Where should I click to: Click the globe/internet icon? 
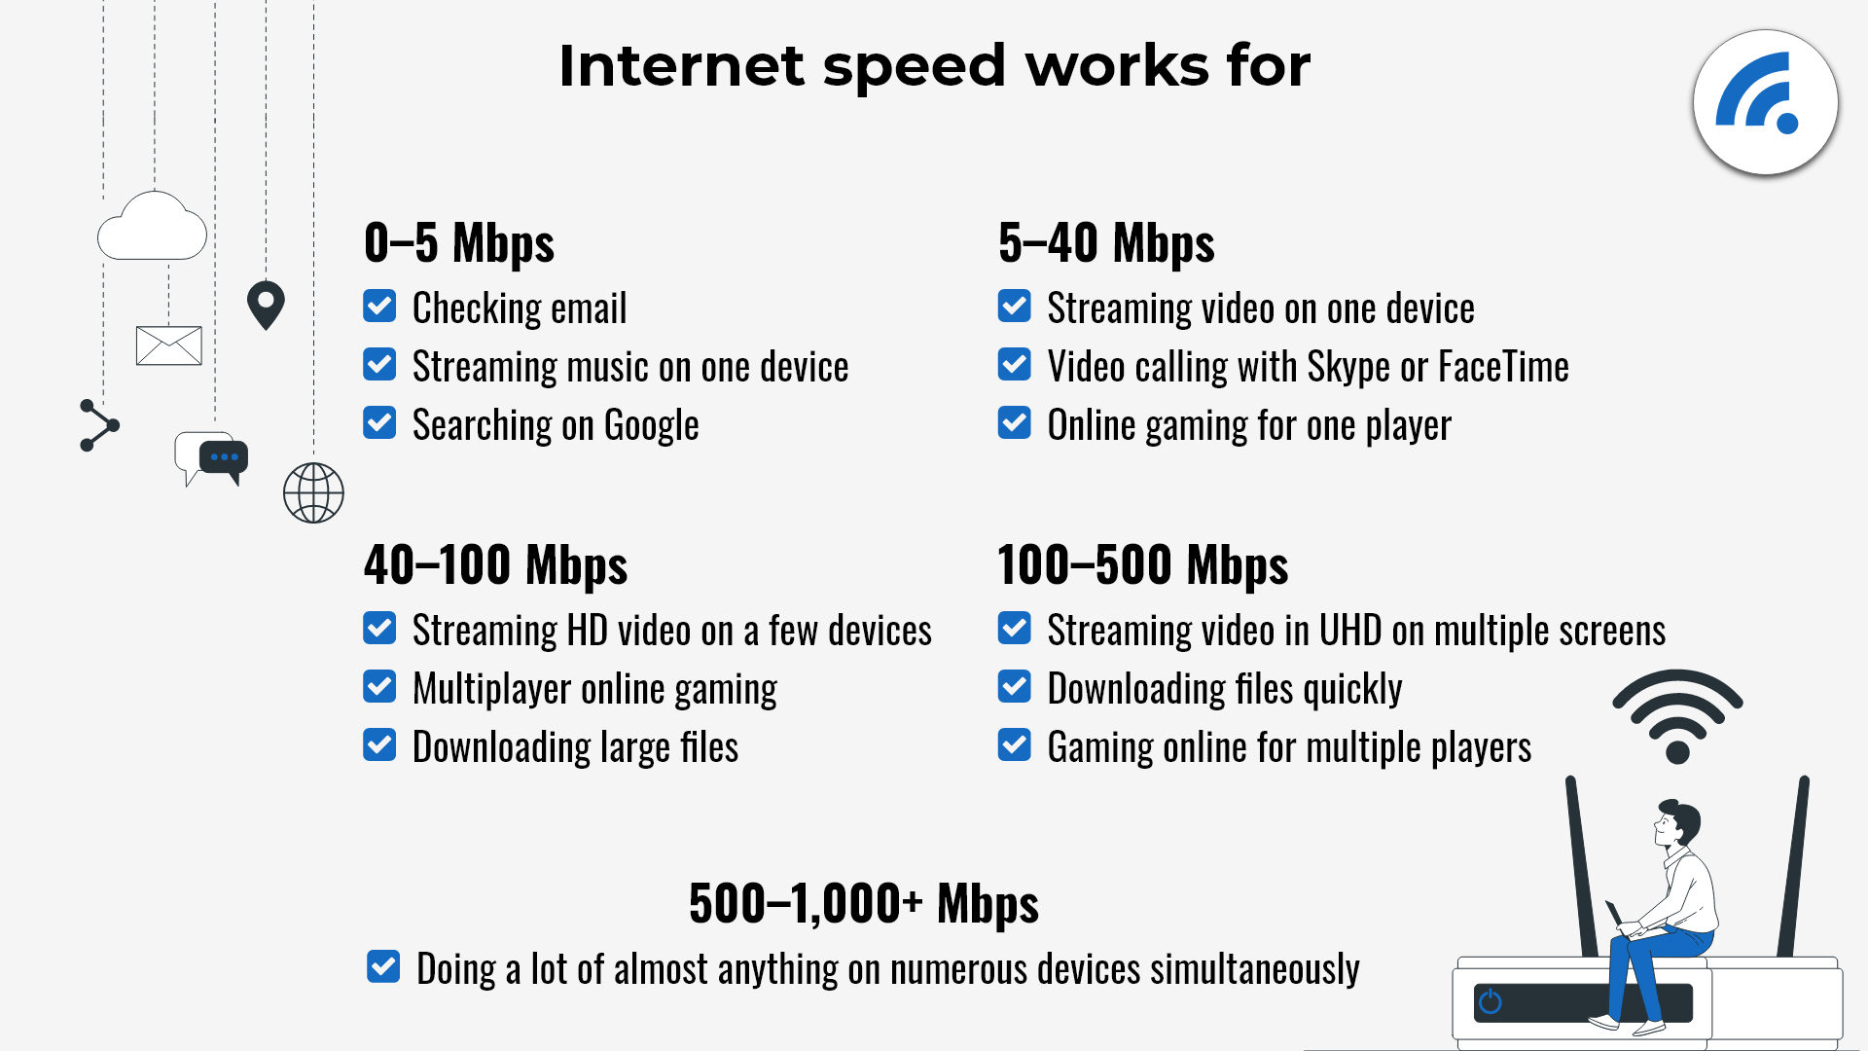click(311, 491)
